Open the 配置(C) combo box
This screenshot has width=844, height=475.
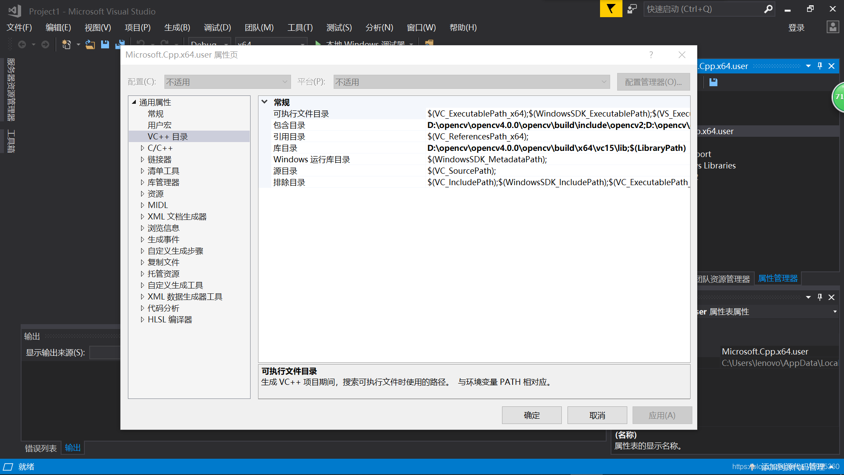[x=227, y=82]
